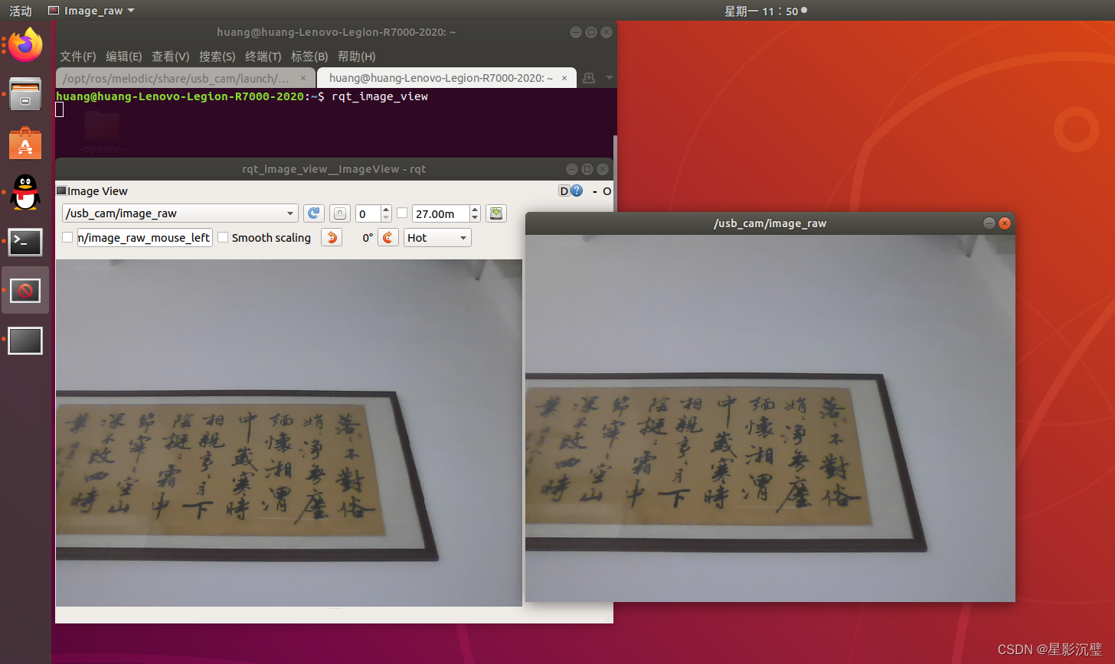Decrease the zoom spinbox value 0

[386, 218]
